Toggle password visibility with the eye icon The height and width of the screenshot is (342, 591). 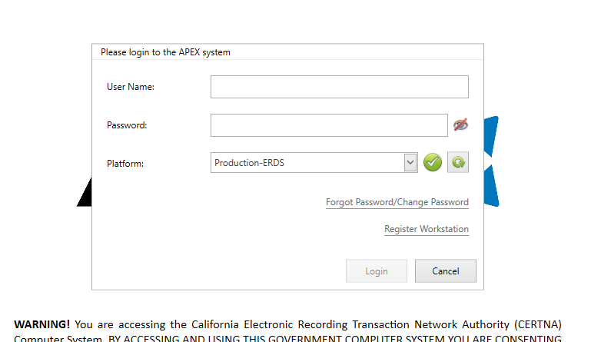coord(460,125)
